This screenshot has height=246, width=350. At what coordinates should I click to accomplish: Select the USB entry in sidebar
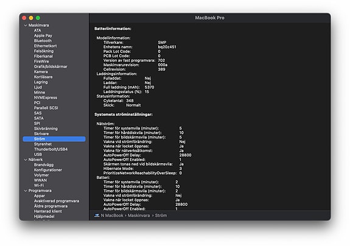click(38, 154)
